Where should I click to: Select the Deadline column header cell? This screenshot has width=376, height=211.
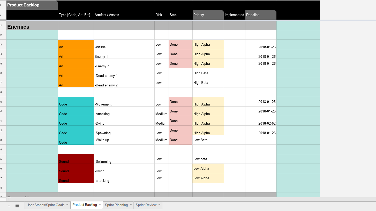point(261,15)
